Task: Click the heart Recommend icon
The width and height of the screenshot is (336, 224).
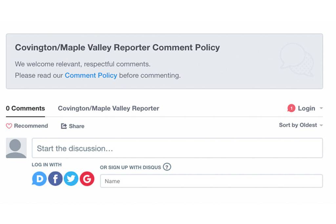Action: [x=9, y=126]
